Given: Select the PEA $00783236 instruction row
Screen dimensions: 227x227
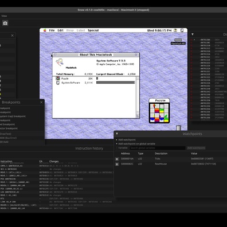Looking at the screenshot, I should click(x=57, y=179).
